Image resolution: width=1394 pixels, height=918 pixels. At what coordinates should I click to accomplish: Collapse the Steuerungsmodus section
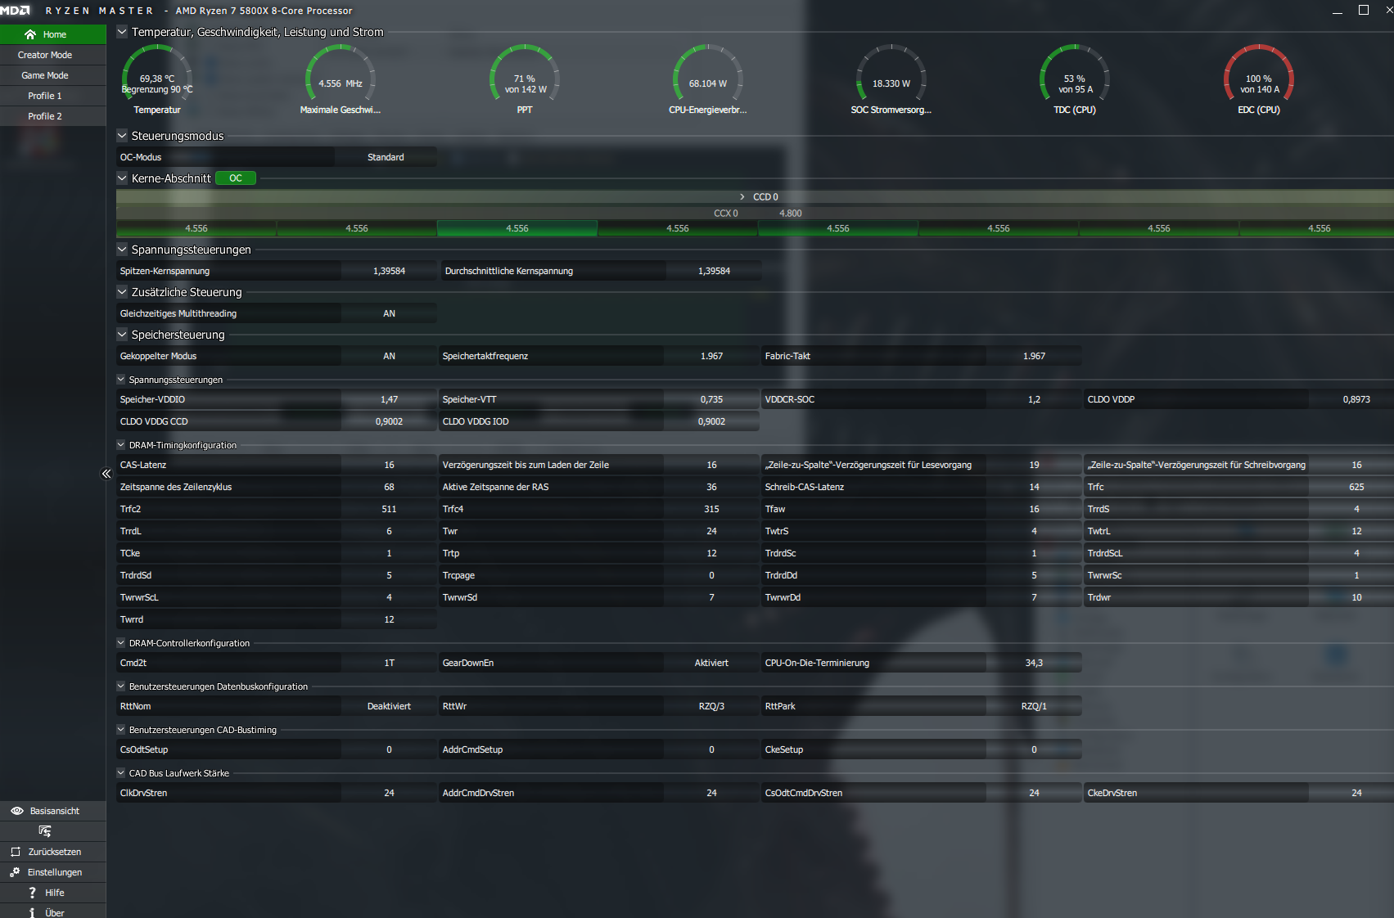(x=122, y=136)
